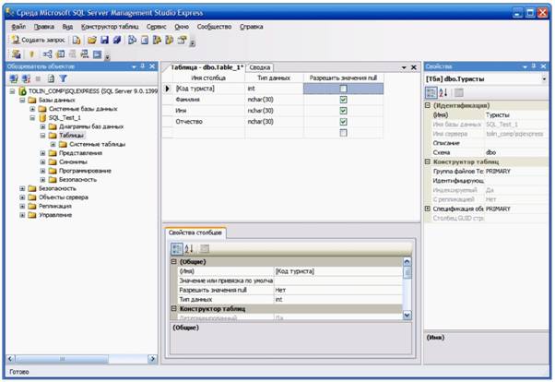Collapse the Базы данных node
555x382 pixels.
22,101
